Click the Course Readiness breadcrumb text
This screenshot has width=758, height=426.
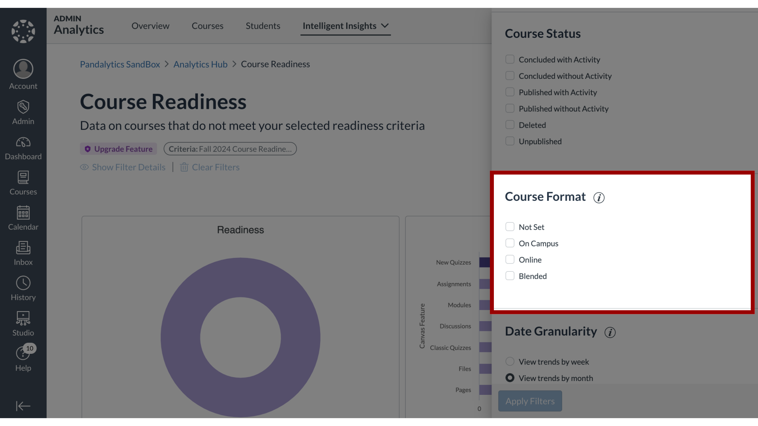pos(276,64)
